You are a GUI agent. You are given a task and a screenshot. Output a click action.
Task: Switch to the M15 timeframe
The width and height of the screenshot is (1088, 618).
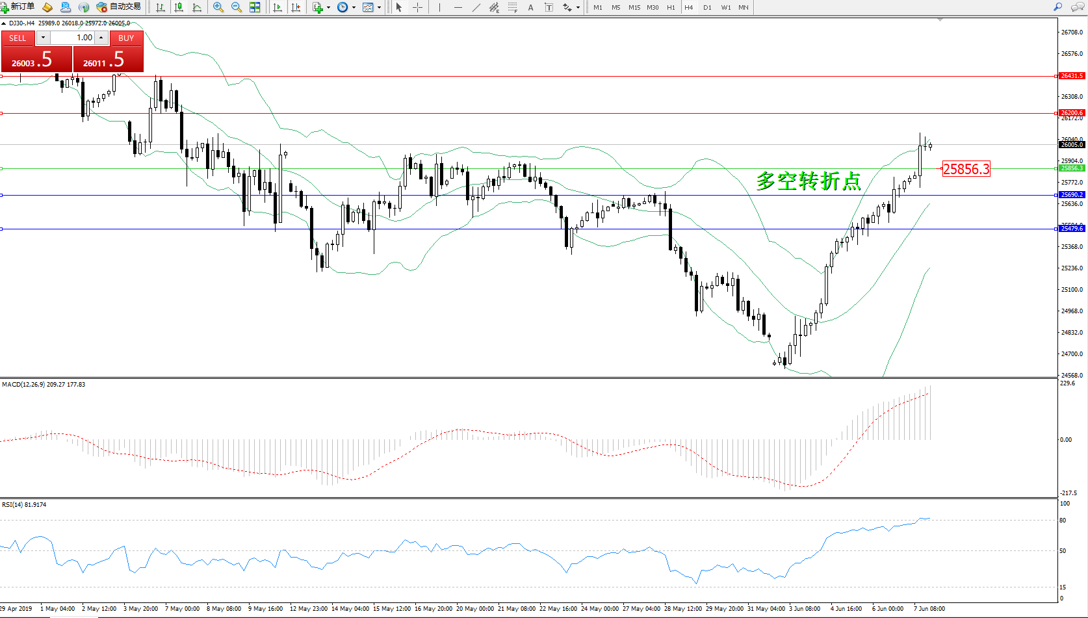(634, 8)
